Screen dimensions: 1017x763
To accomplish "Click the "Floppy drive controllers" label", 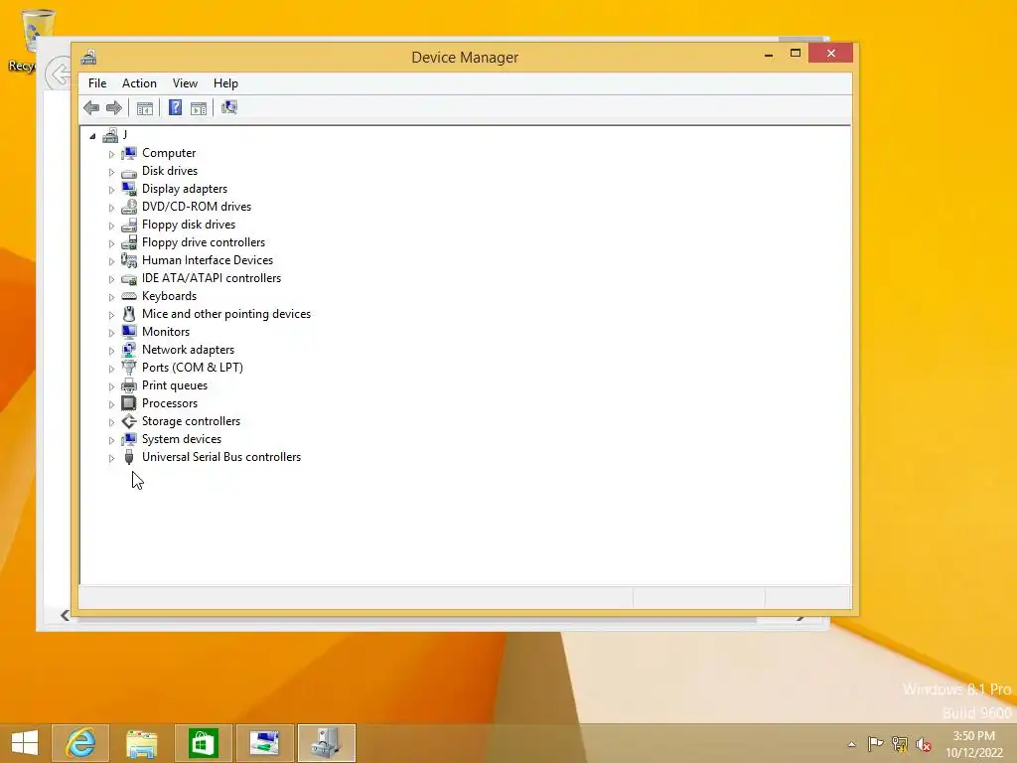I will 204,242.
